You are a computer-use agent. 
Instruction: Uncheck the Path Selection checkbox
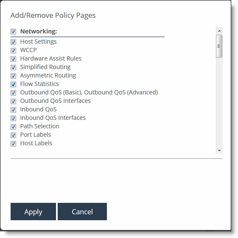(x=14, y=127)
